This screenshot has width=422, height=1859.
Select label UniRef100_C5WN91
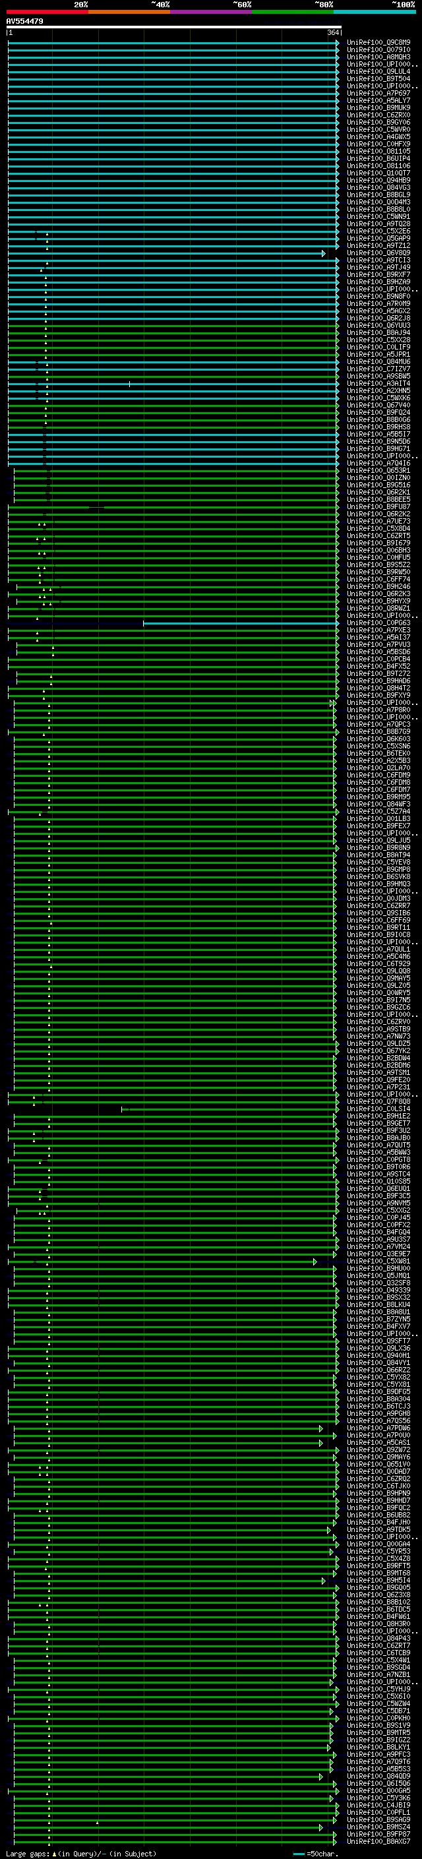[378, 216]
